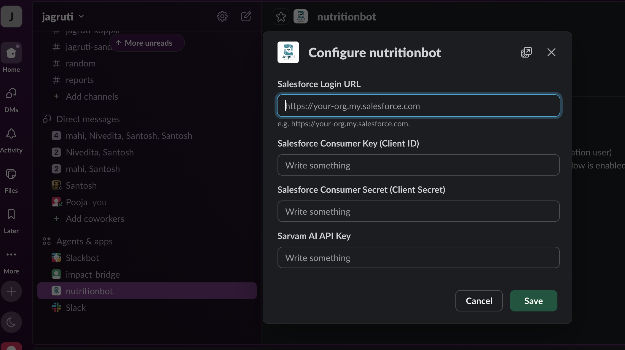Jump to More unreads

pyautogui.click(x=147, y=43)
